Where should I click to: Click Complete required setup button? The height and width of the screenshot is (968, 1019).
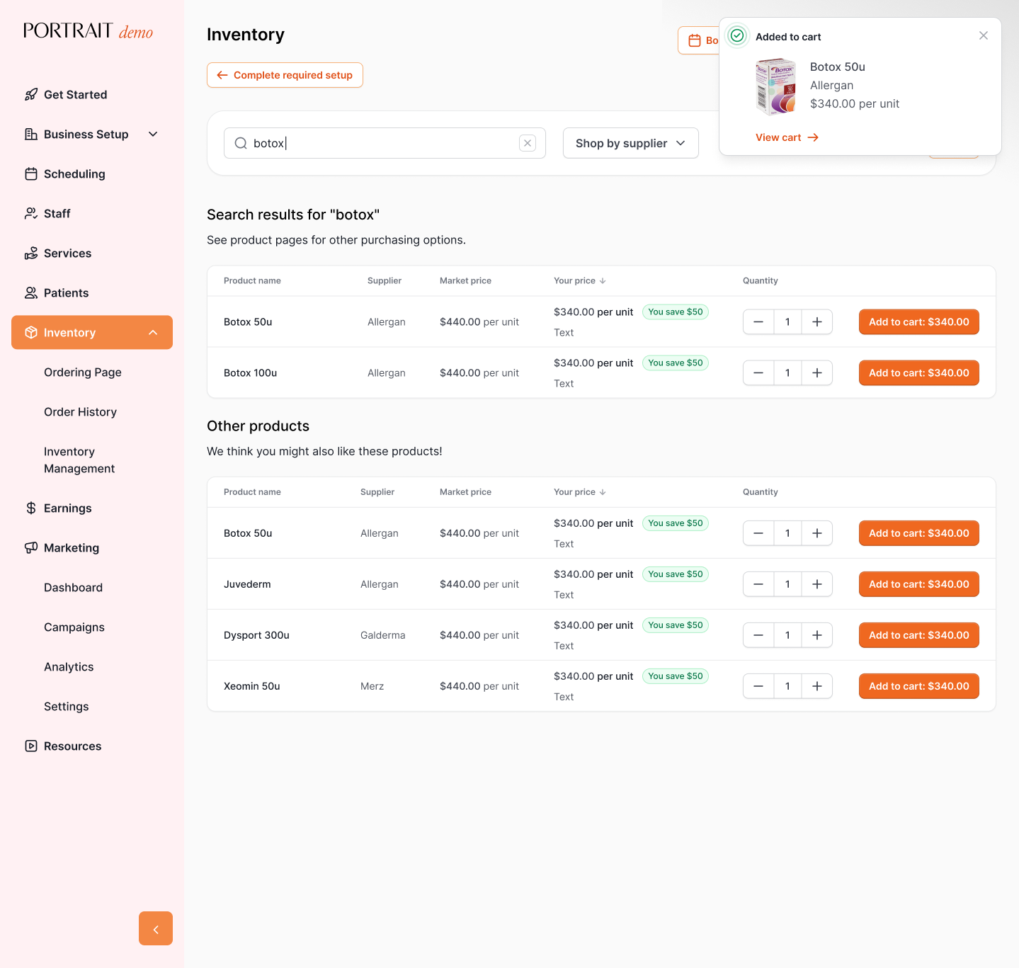[285, 75]
